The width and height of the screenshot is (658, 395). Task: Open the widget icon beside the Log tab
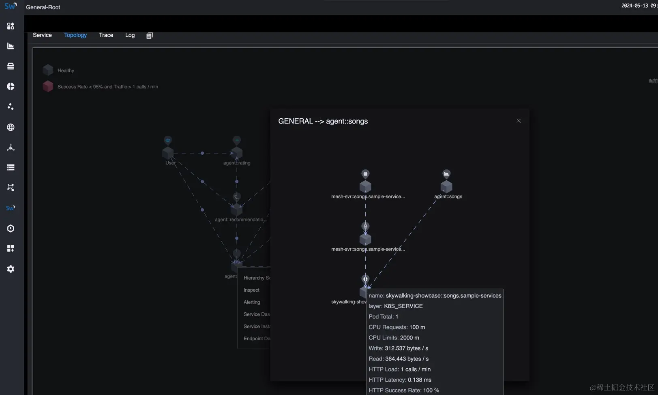coord(149,35)
